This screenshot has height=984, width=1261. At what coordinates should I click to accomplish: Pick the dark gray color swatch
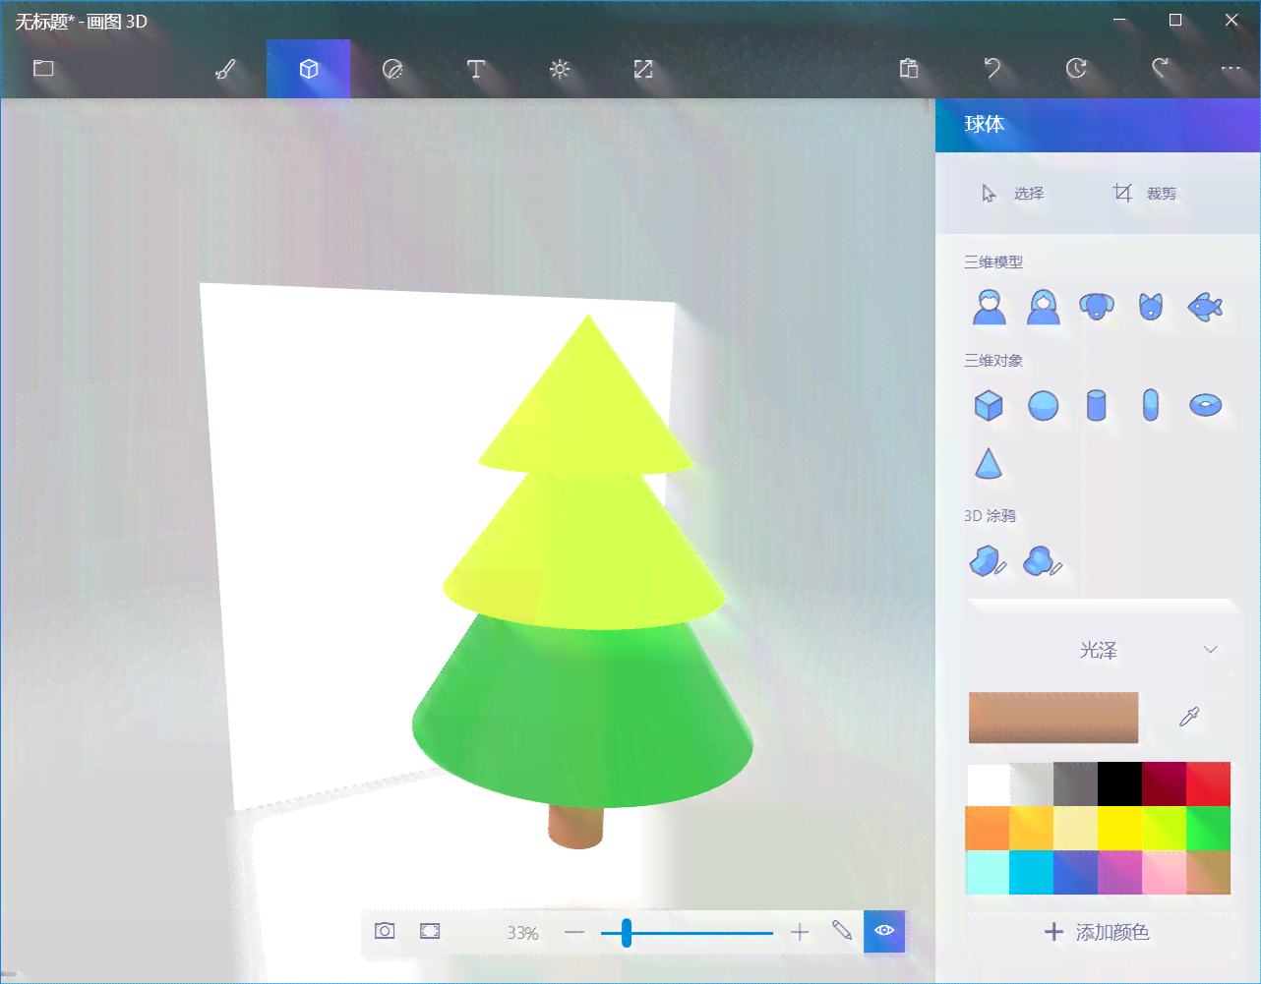(x=1076, y=784)
